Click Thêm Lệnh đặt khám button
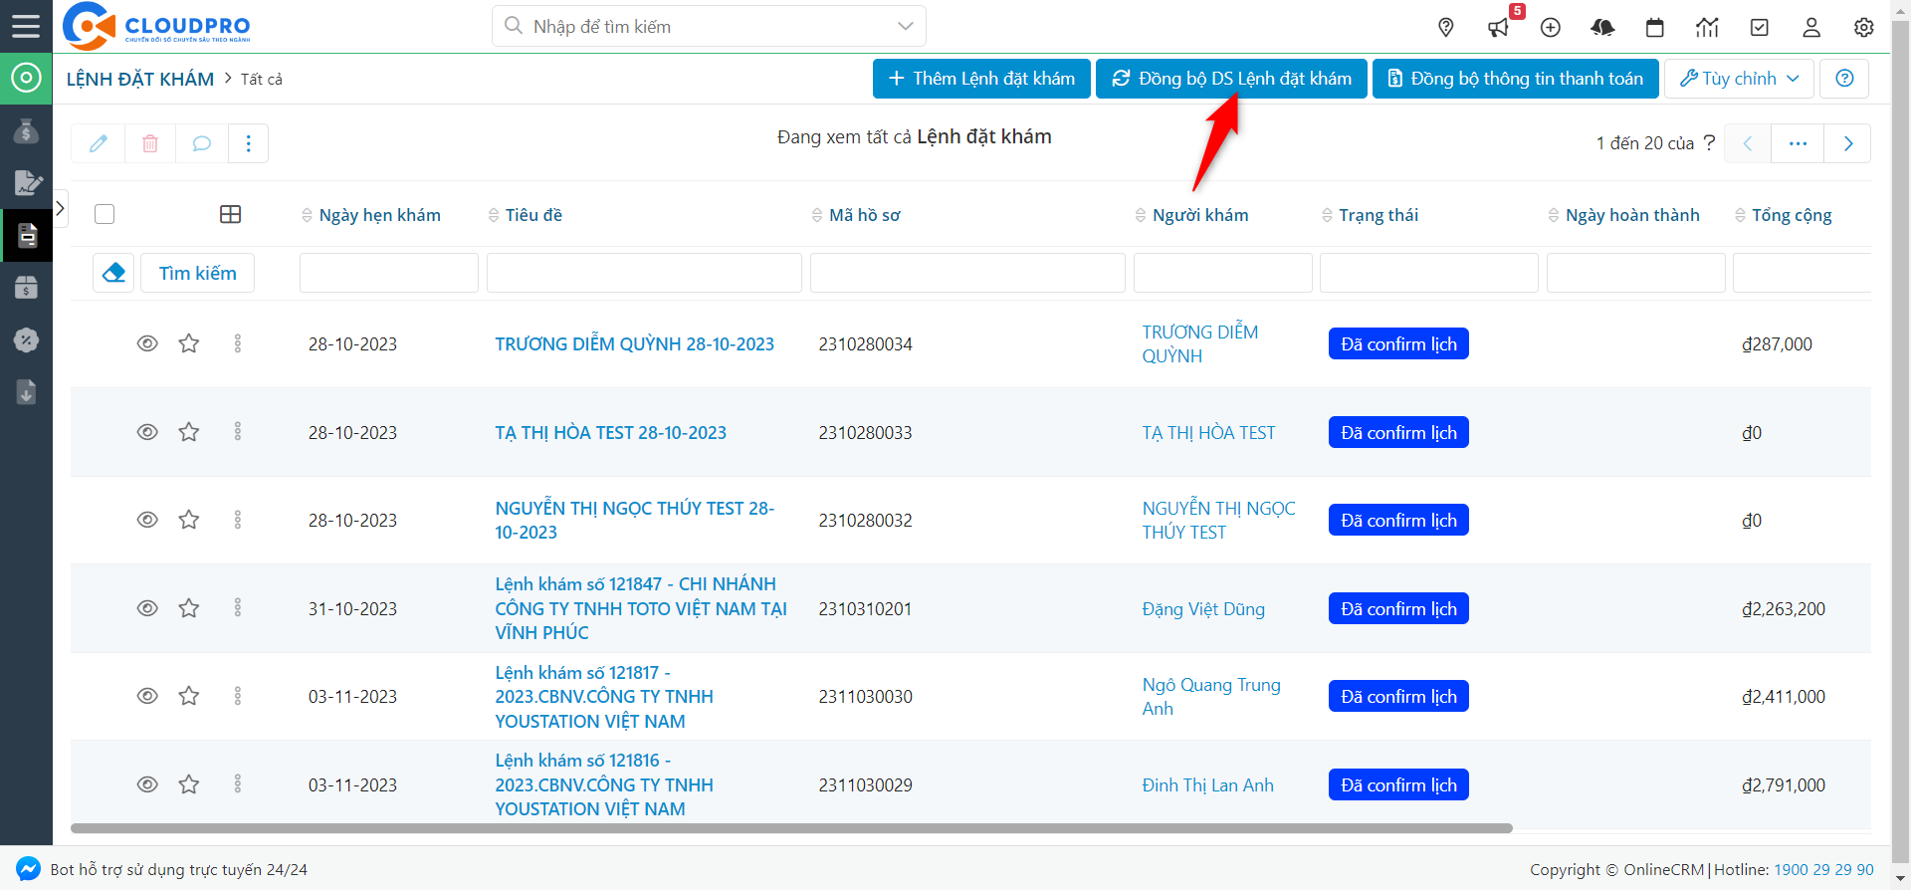 981,79
